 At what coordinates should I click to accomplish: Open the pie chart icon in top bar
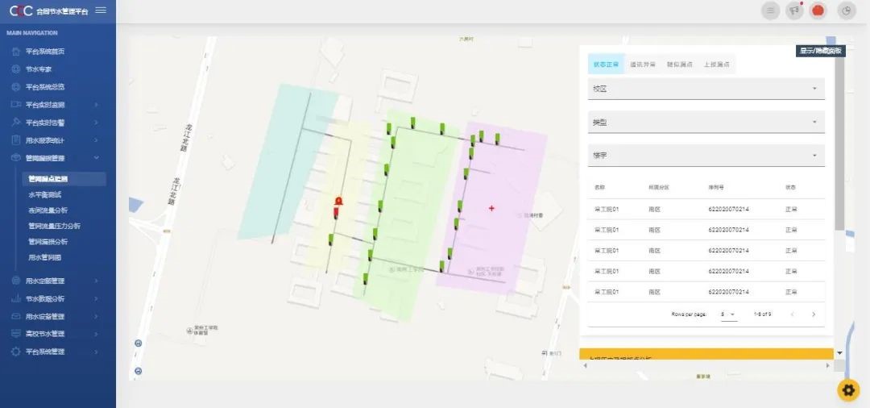[847, 10]
